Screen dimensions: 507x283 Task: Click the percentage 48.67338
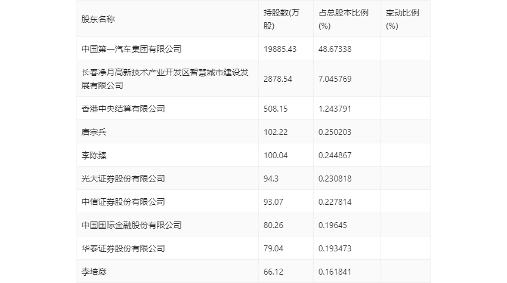pyautogui.click(x=335, y=49)
